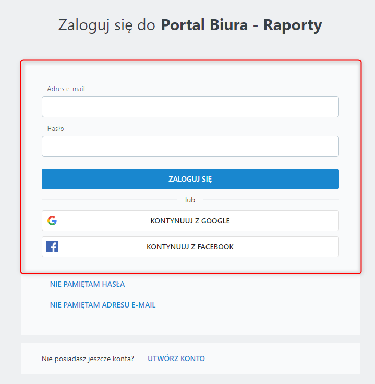Click the 'Adres e-mail' field label
Image resolution: width=375 pixels, height=384 pixels.
pos(66,89)
